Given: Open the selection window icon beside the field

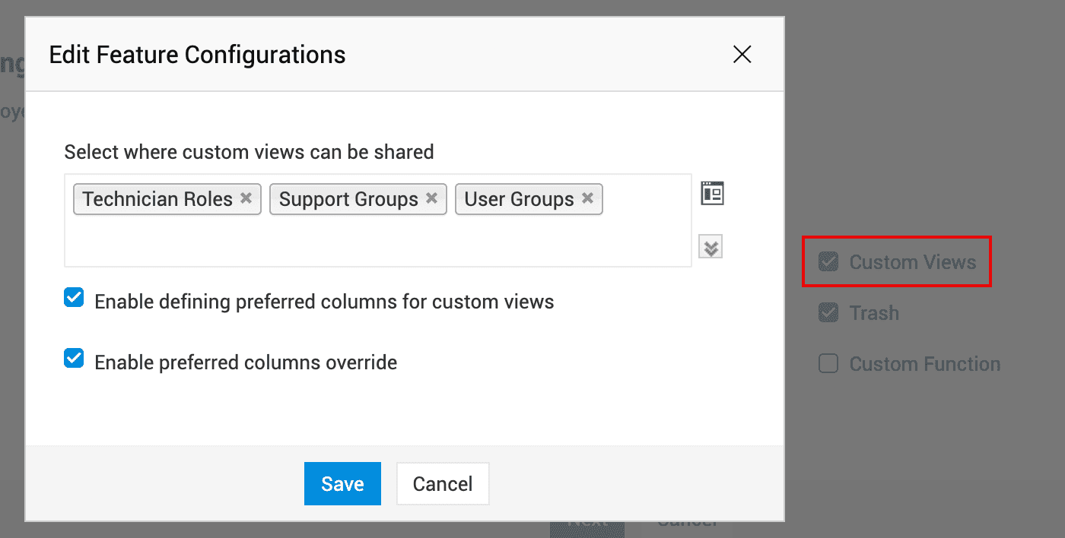Looking at the screenshot, I should [x=712, y=194].
